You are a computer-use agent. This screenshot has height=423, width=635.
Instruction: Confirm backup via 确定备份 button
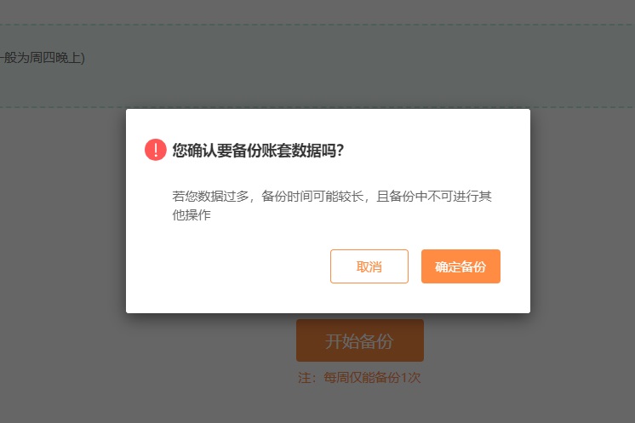point(461,266)
